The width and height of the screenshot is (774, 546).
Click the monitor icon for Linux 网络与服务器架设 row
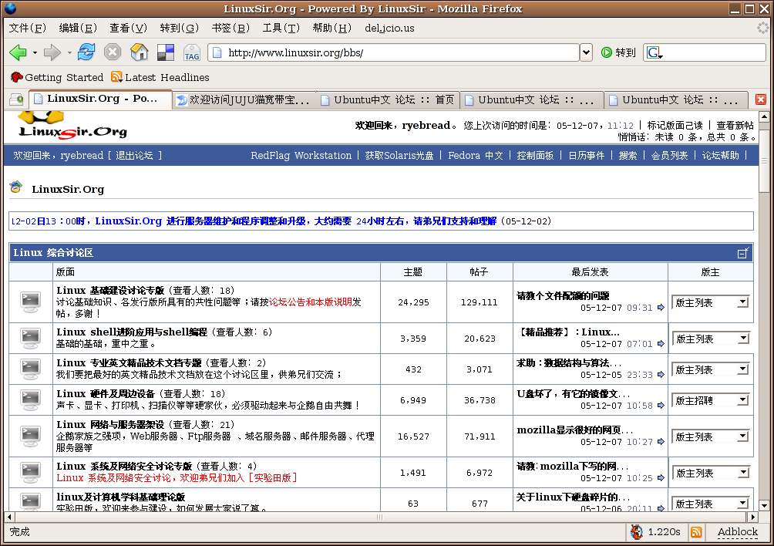pyautogui.click(x=31, y=436)
